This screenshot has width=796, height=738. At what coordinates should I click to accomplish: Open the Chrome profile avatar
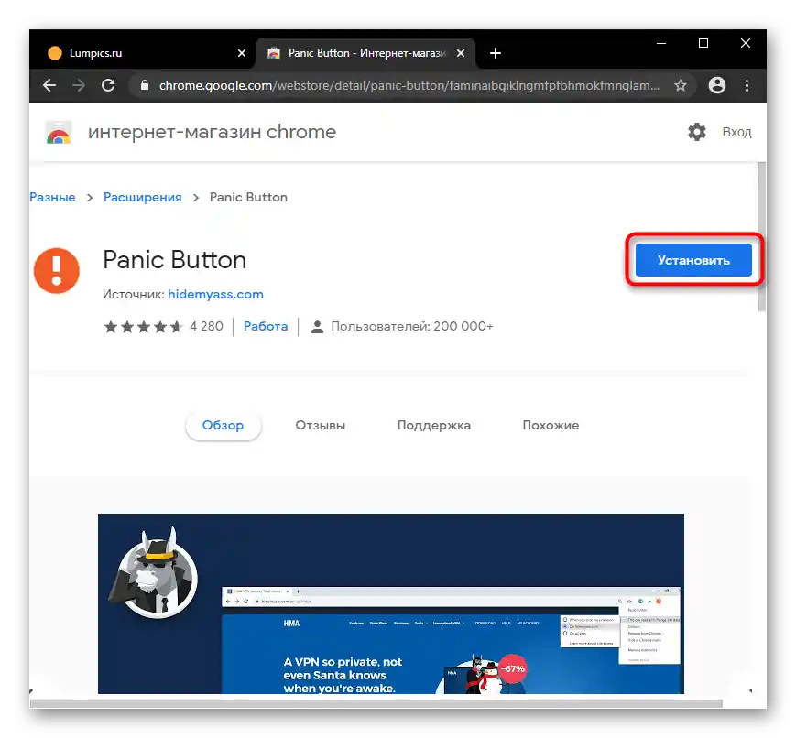717,85
